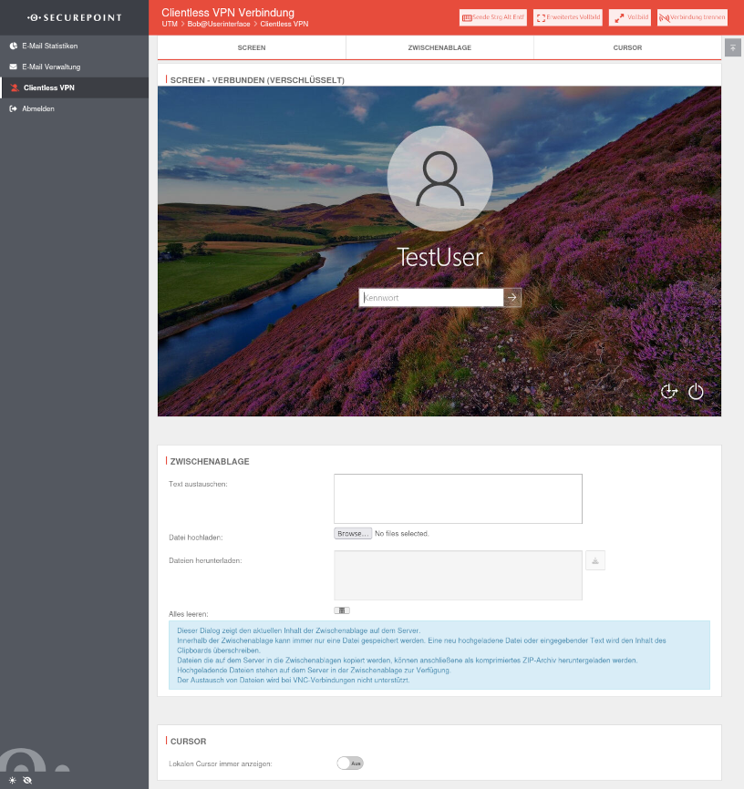744x789 pixels.
Task: Click the scroll-to-top arrow icon
Action: coord(732,46)
